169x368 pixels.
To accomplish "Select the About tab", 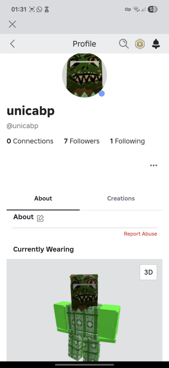I will pos(43,198).
